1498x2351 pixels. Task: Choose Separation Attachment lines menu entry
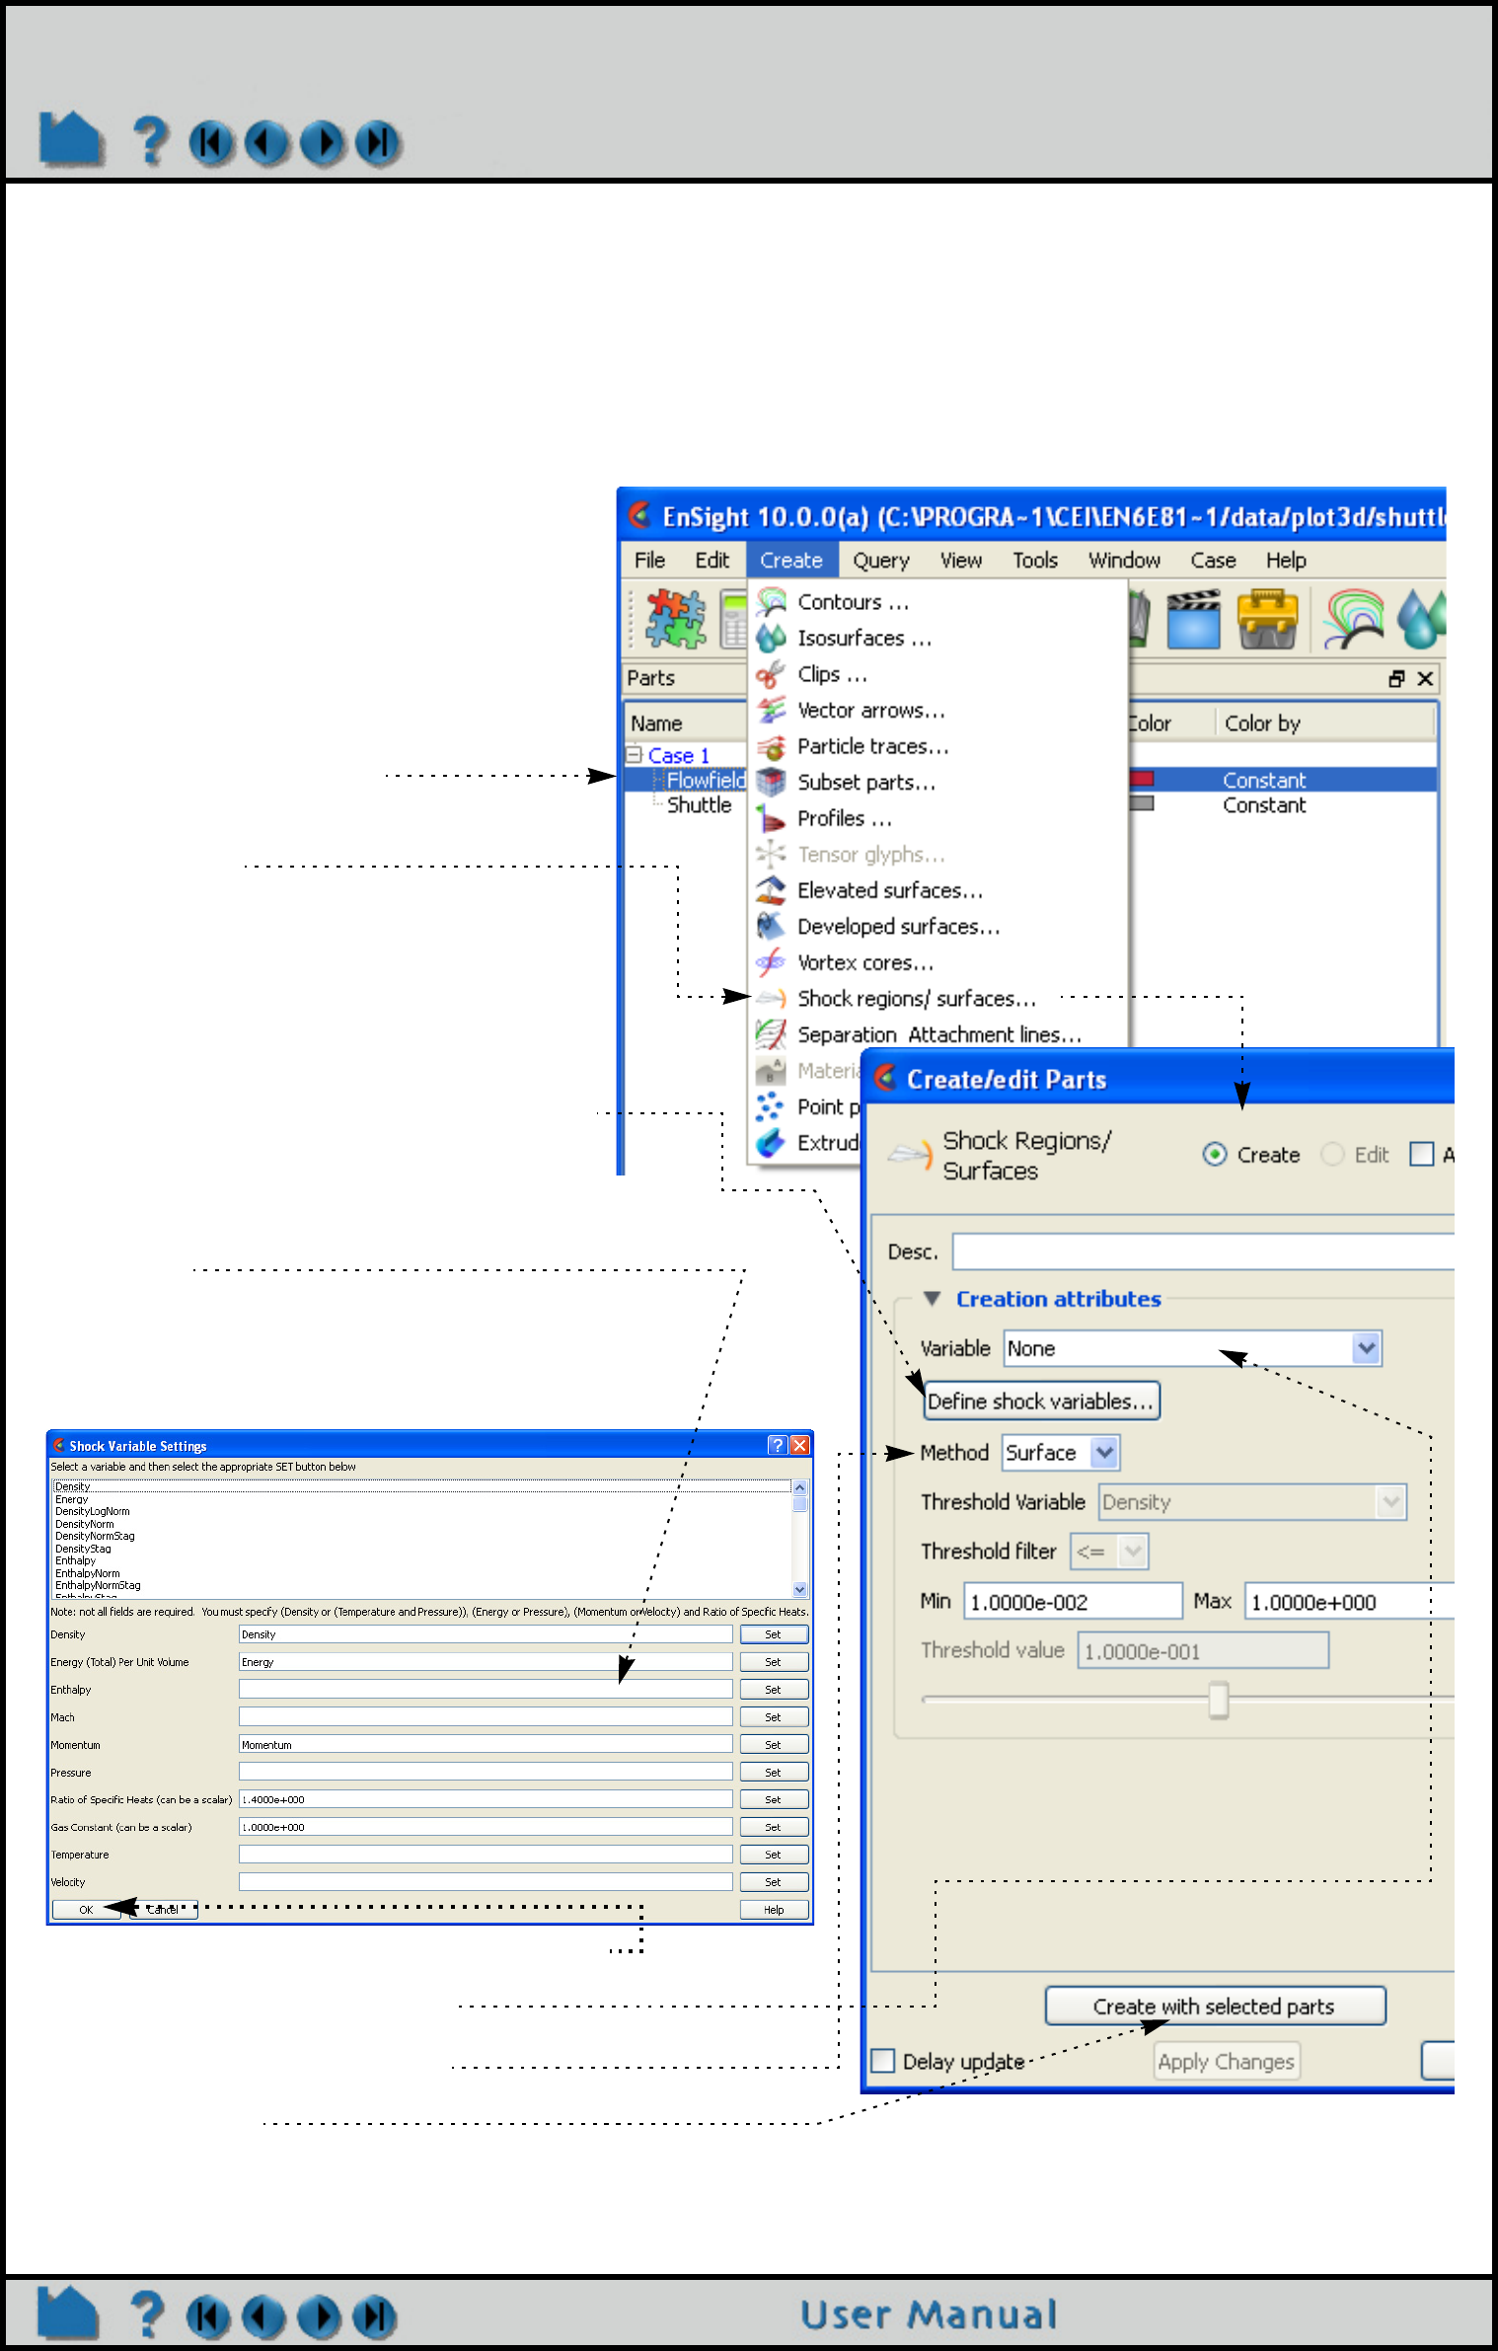tap(937, 1035)
